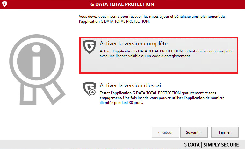
Task: Click the red title bar area
Action: 122,4
